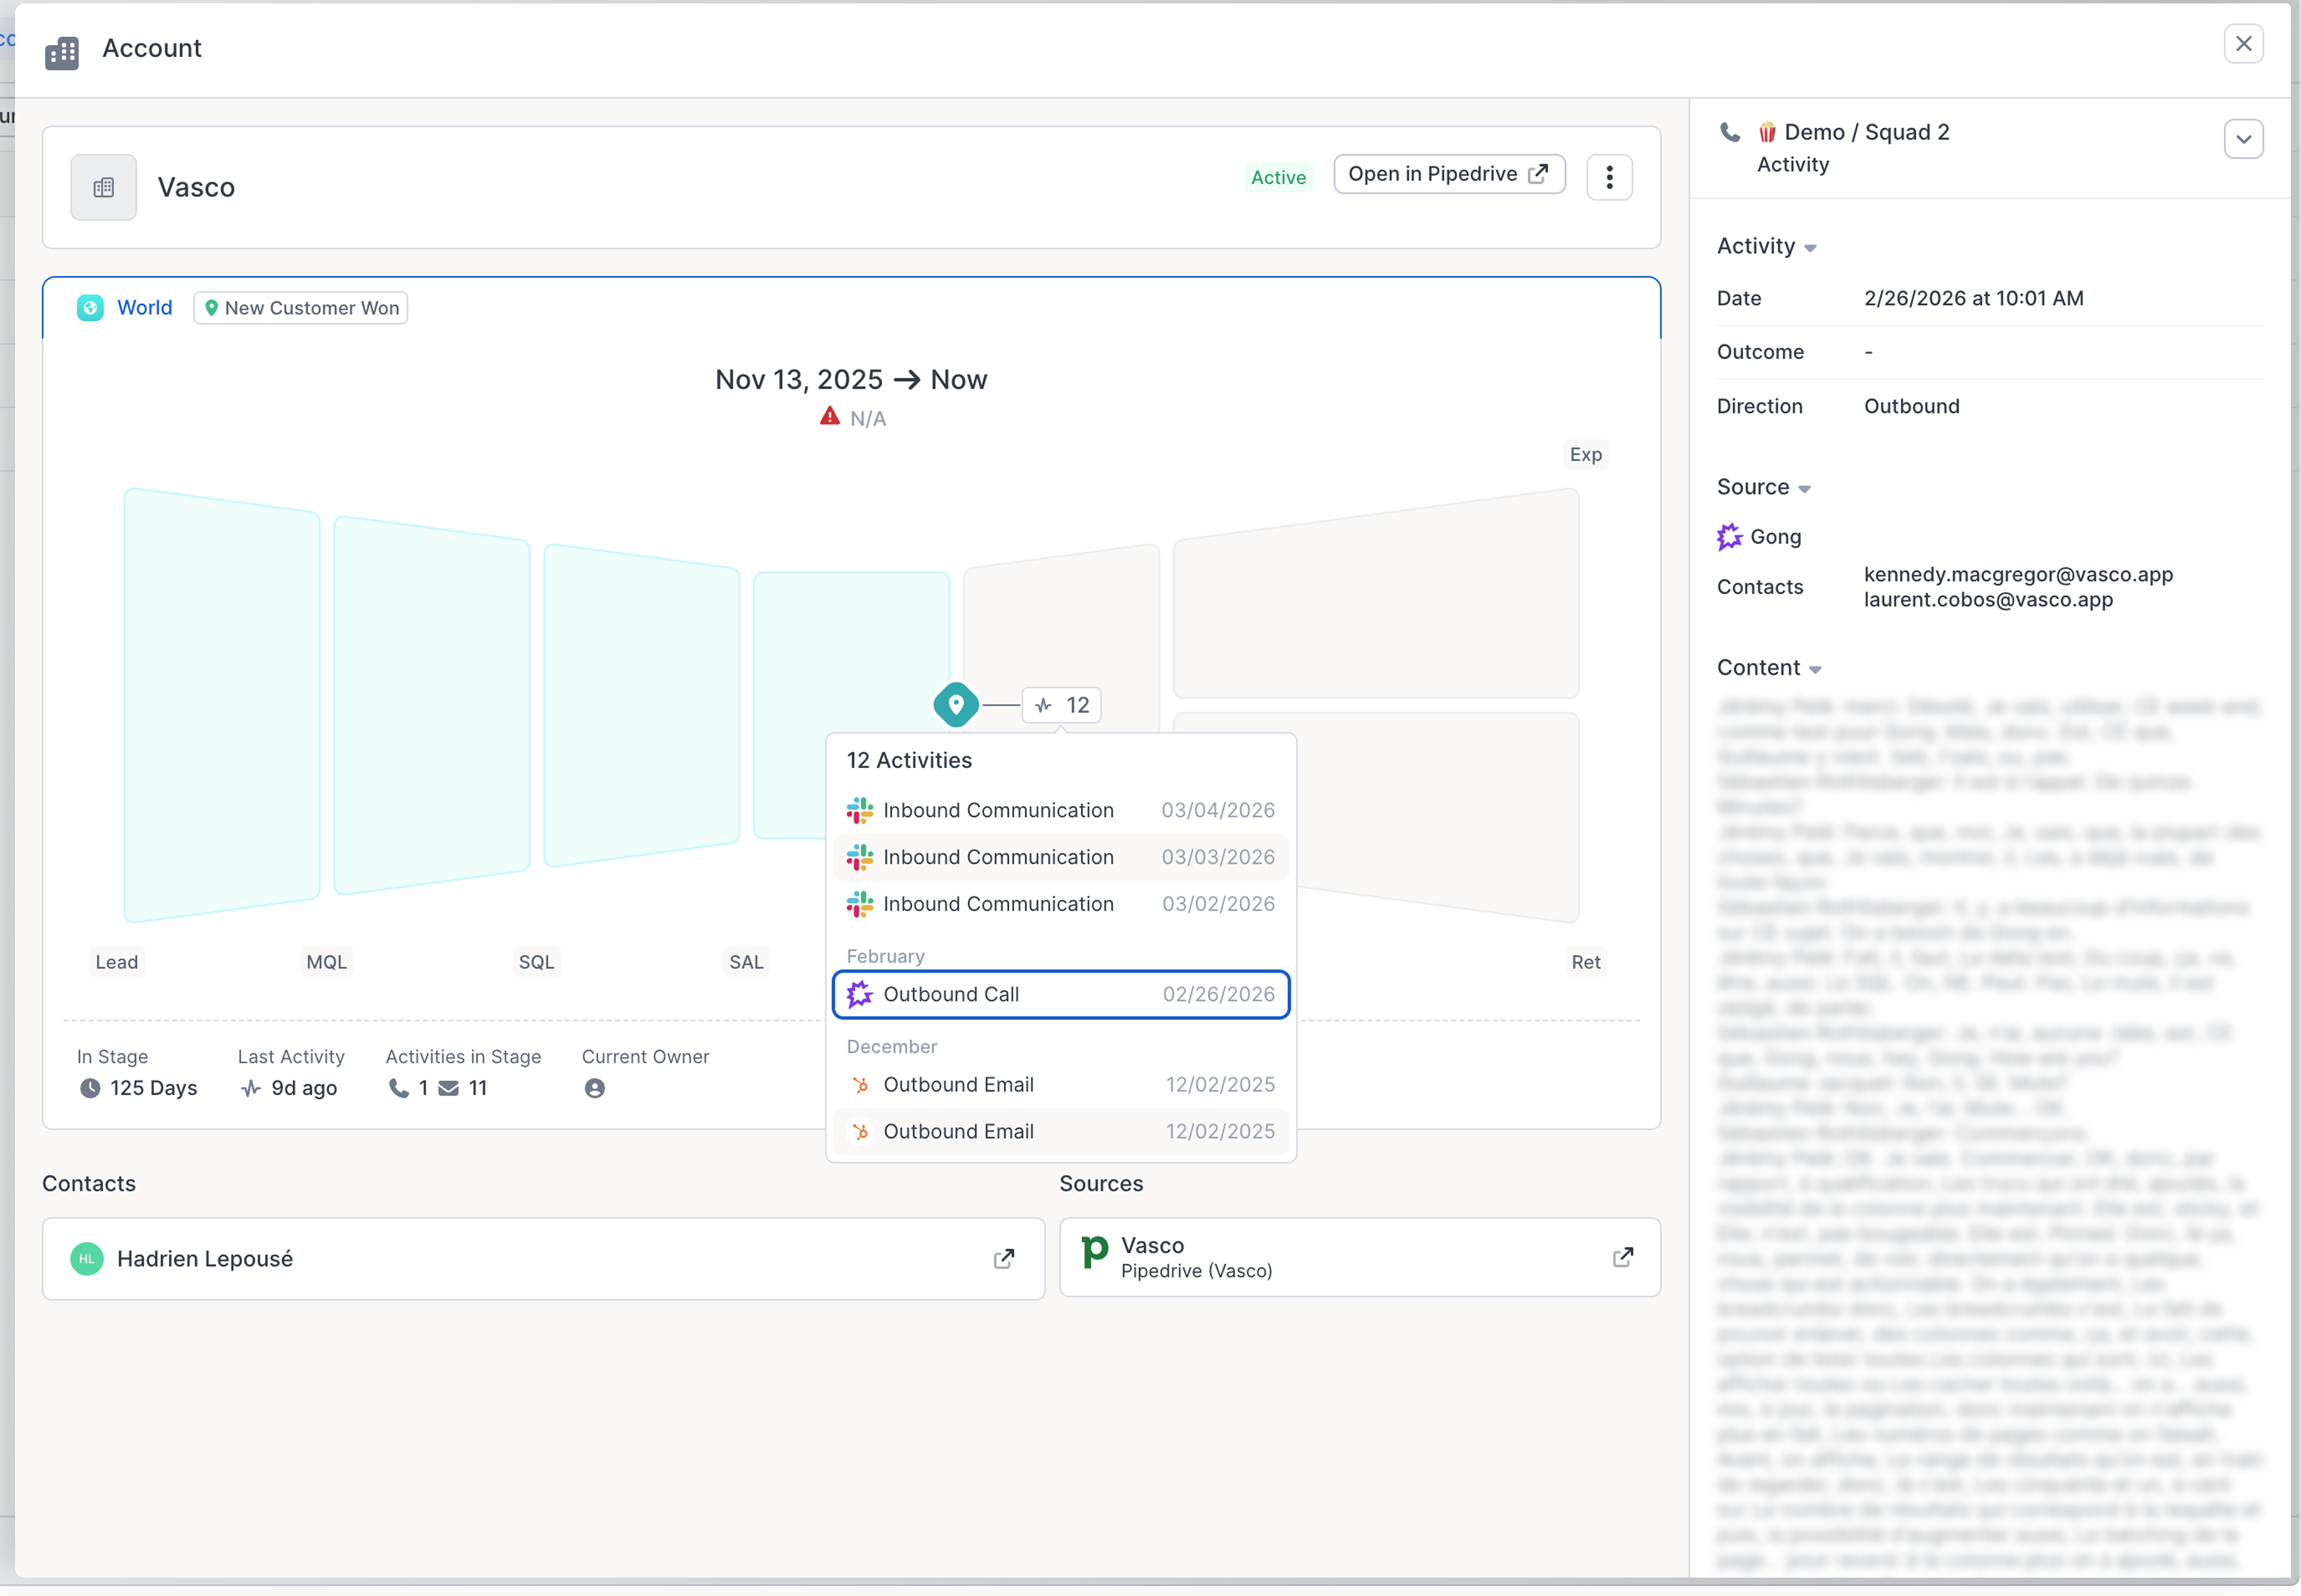Click Open in Pipedrive button

click(x=1448, y=174)
